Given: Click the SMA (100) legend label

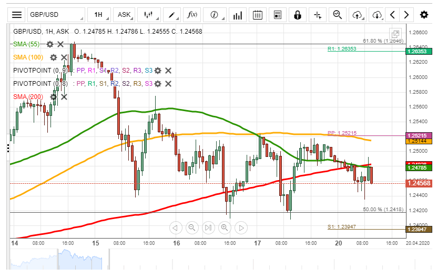Looking at the screenshot, I should point(28,57).
